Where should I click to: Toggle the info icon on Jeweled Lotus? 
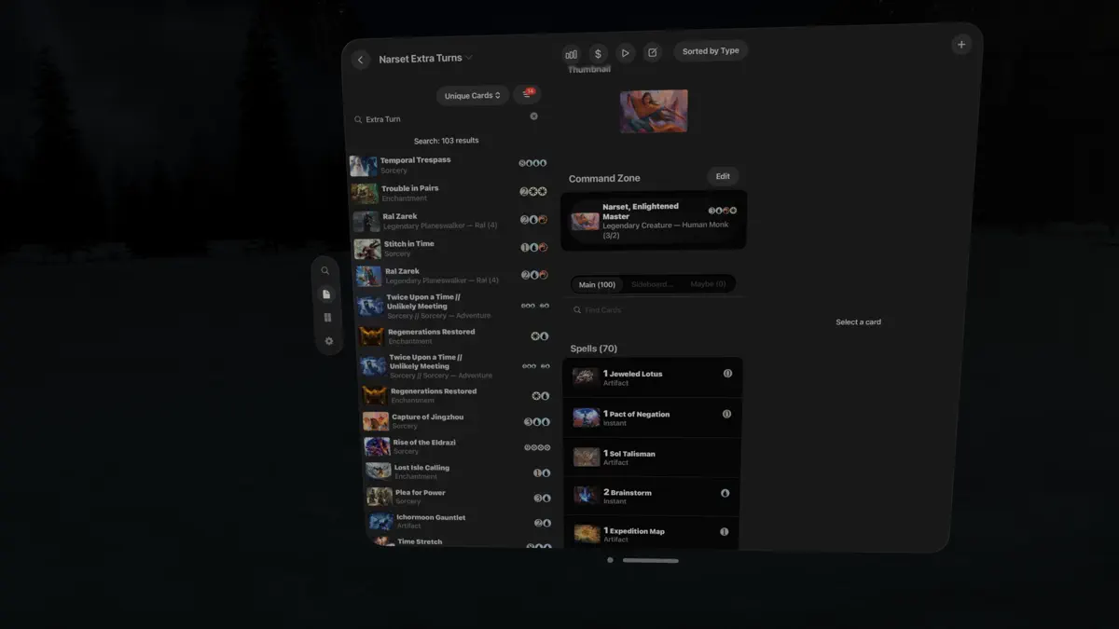726,372
